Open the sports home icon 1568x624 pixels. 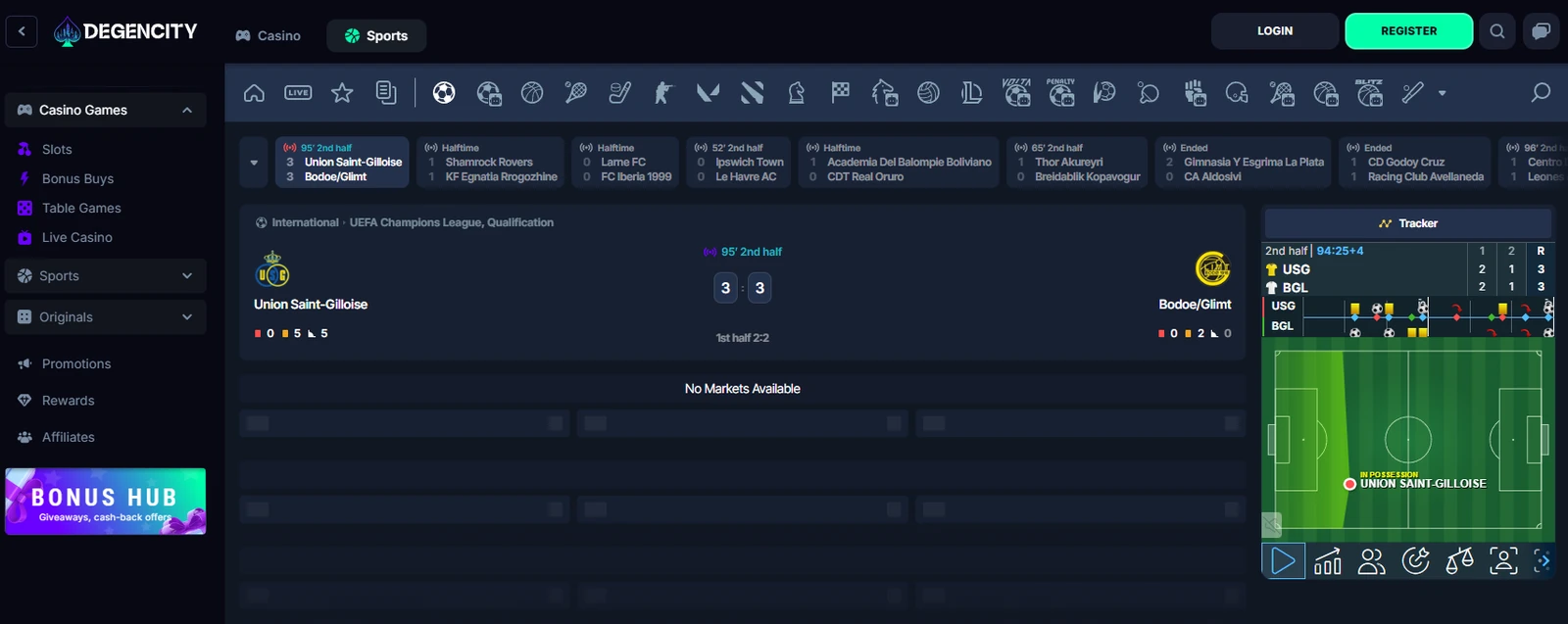[x=254, y=93]
